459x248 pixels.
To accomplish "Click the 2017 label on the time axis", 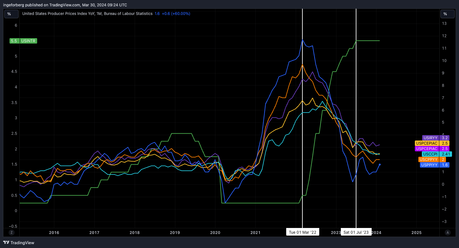I will [94, 232].
